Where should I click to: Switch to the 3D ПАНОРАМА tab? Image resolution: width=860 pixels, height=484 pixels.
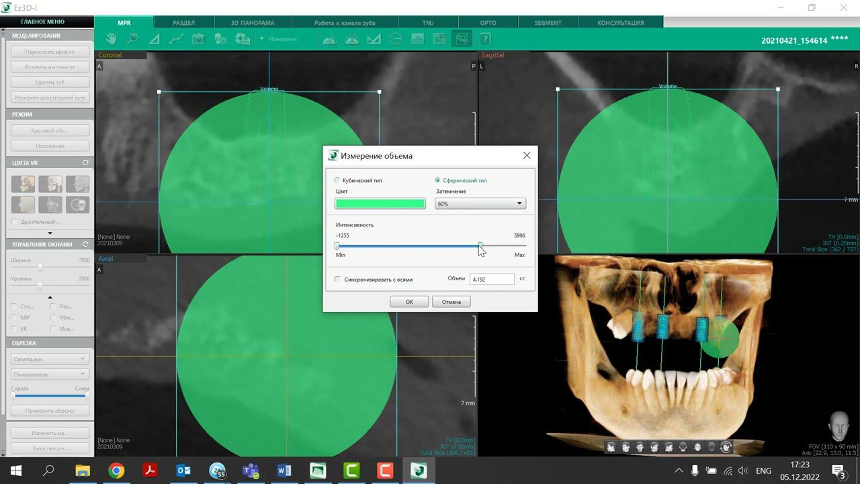coord(253,22)
